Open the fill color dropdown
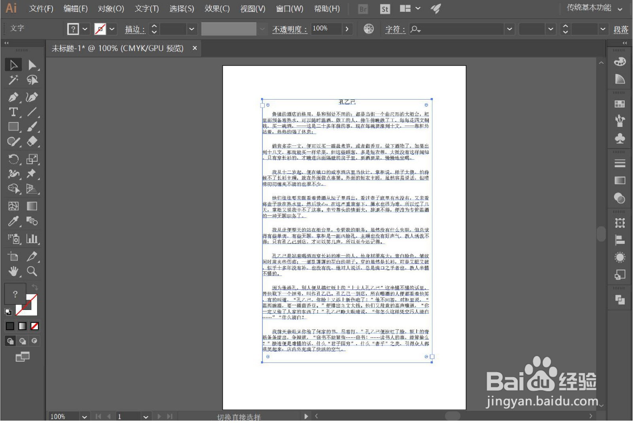The image size is (633, 423). pyautogui.click(x=85, y=29)
